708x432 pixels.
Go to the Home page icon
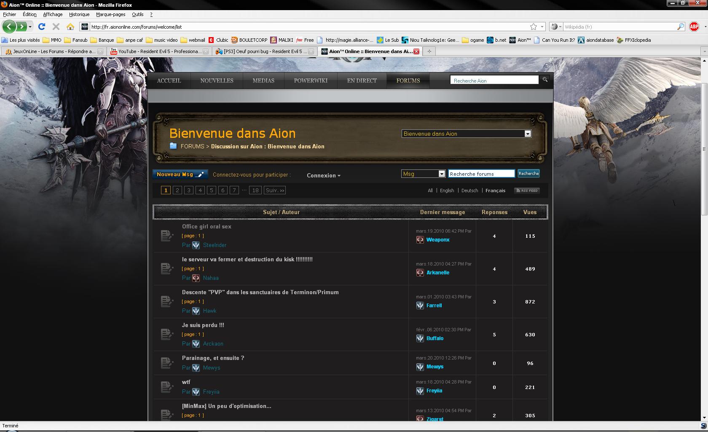(70, 27)
